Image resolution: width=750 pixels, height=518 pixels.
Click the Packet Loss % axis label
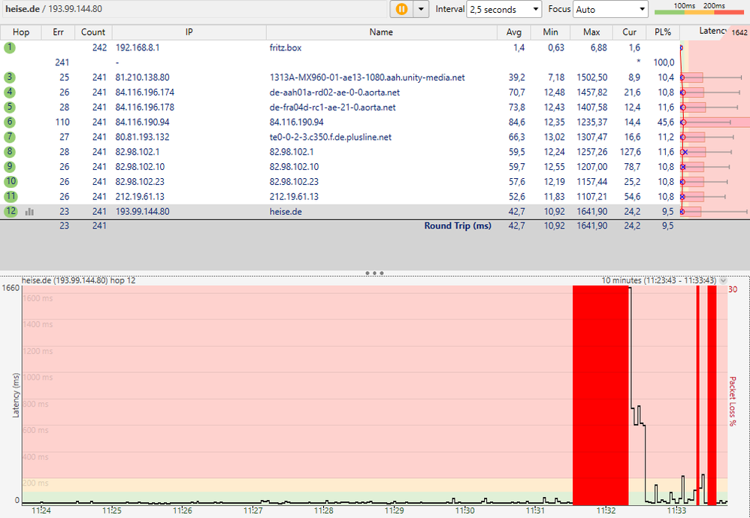click(732, 401)
